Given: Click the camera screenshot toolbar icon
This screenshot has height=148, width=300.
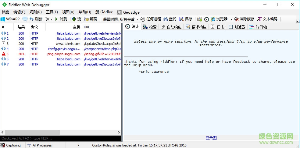Looking at the screenshot, I should tap(199, 19).
